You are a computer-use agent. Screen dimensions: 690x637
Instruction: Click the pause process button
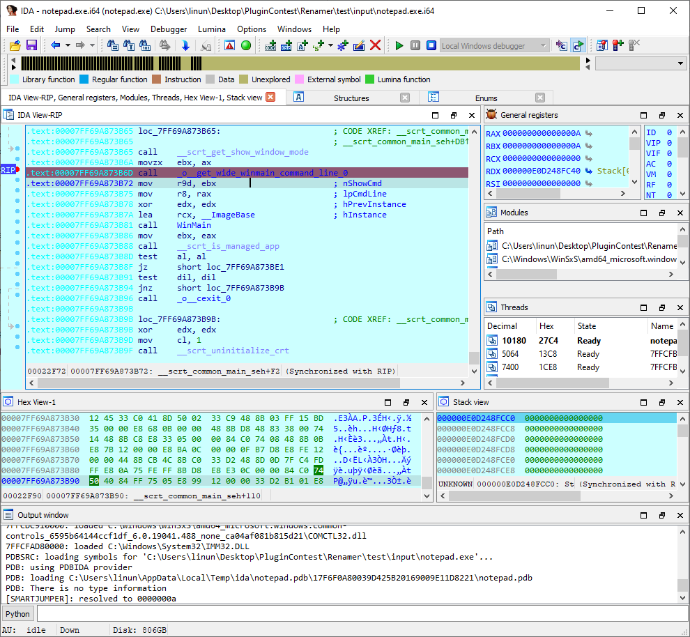pos(415,45)
